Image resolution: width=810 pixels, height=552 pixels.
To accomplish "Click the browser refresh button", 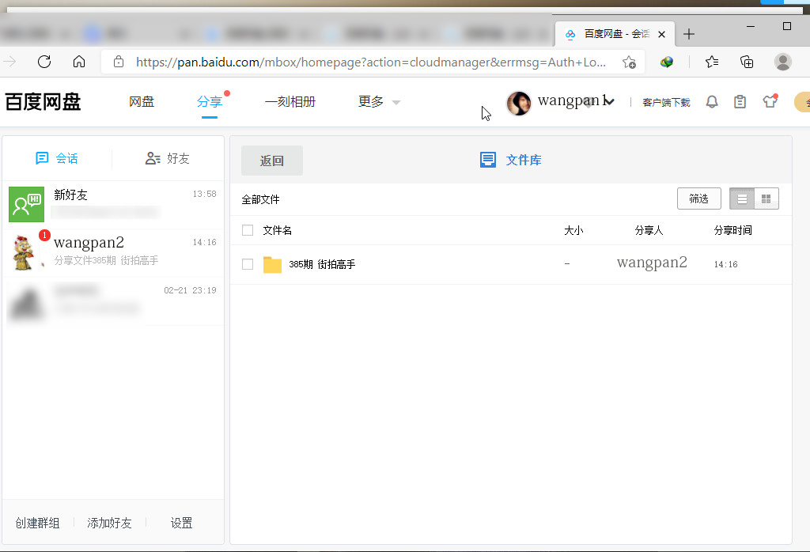I will 44,62.
